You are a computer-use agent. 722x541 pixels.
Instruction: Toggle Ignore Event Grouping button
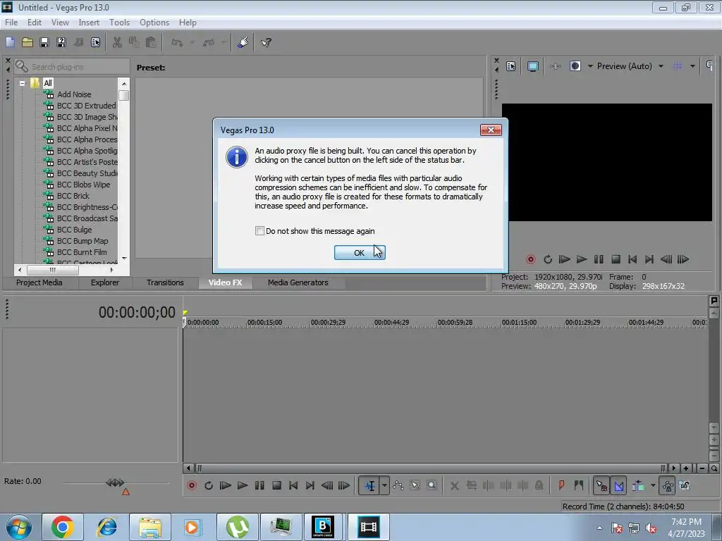[685, 485]
